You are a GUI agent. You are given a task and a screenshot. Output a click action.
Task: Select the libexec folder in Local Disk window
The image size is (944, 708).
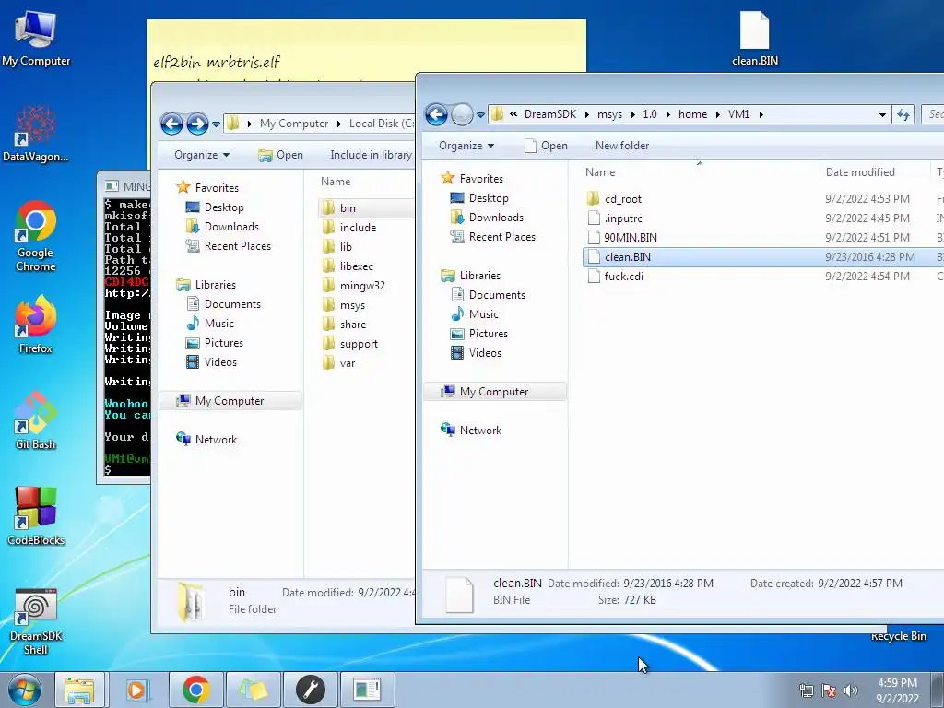(356, 266)
